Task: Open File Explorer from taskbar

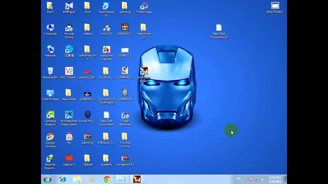Action: point(77,179)
